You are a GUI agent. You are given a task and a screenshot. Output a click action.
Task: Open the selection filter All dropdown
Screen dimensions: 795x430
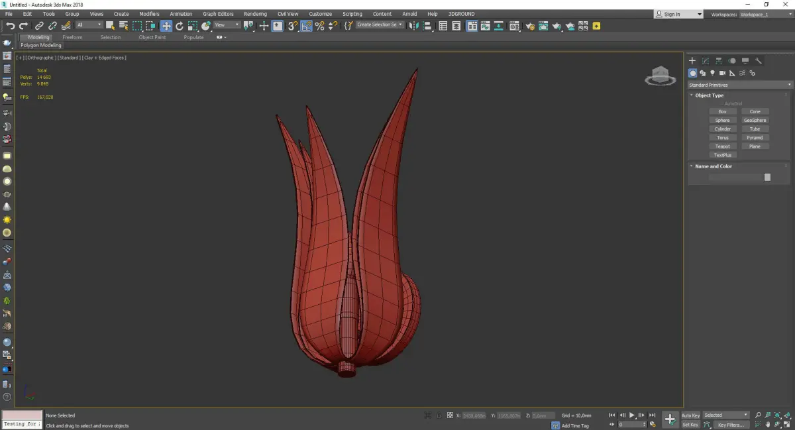tap(89, 25)
